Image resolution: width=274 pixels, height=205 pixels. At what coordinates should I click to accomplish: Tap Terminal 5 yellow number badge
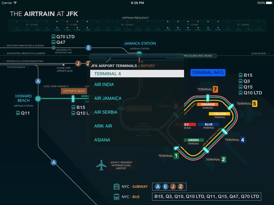pos(254,104)
